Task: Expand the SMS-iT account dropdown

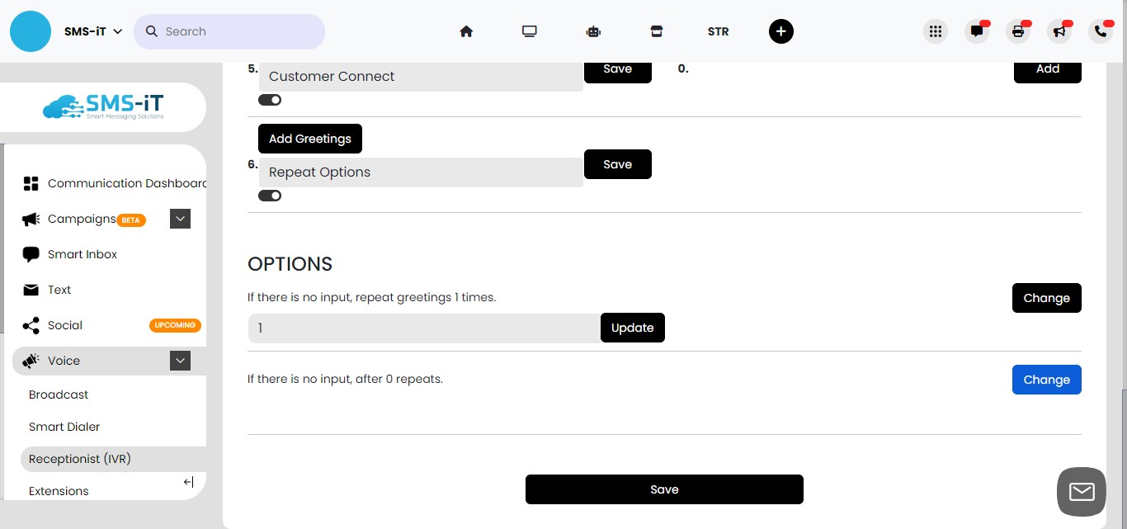Action: point(118,31)
